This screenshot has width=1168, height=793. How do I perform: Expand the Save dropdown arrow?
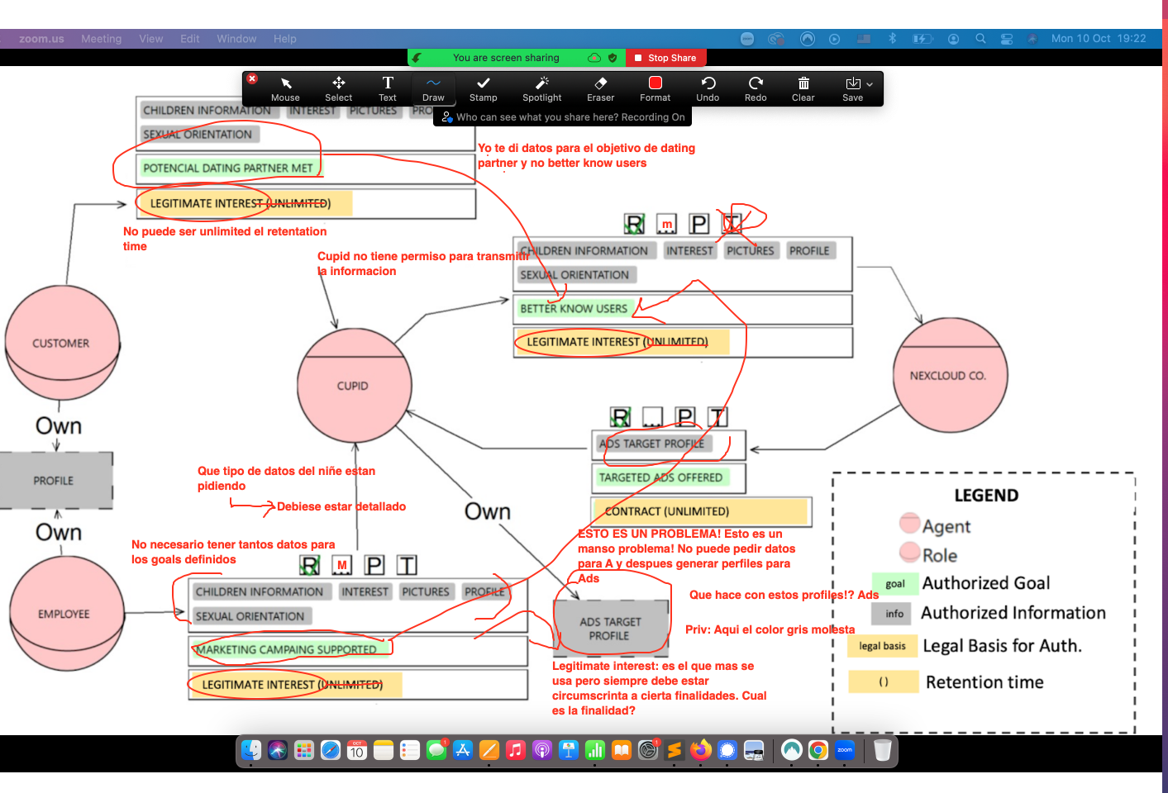click(x=870, y=84)
